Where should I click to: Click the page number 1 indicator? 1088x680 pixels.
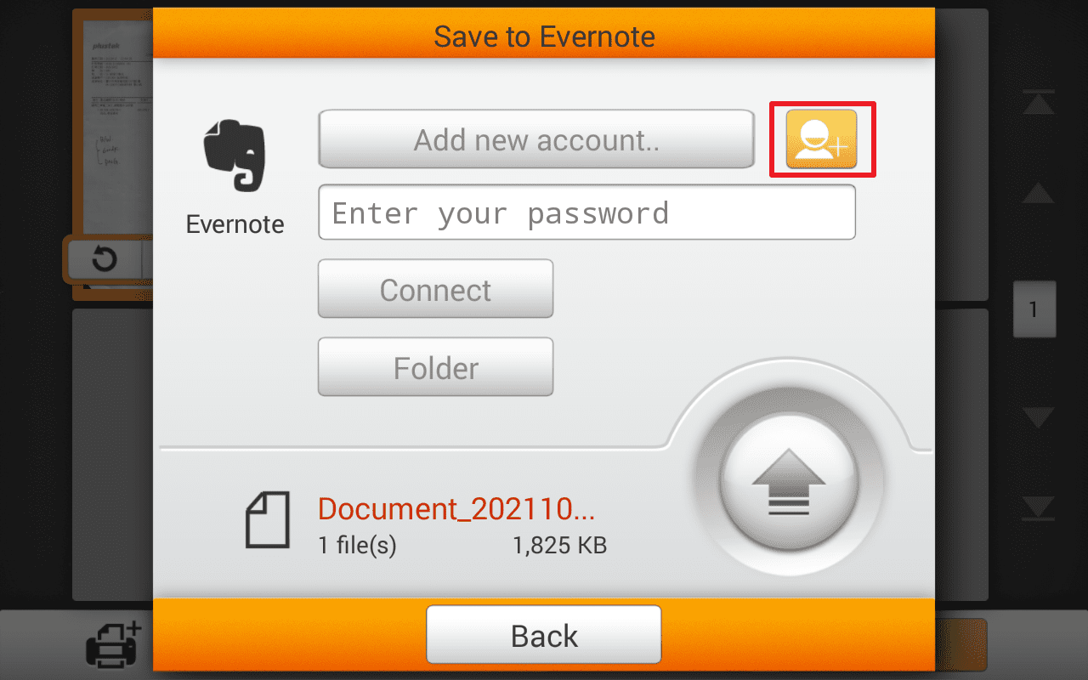(1034, 309)
